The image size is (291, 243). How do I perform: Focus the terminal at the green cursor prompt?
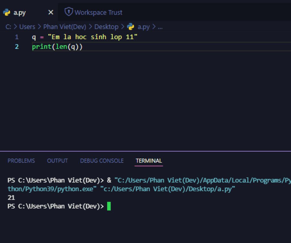click(x=109, y=206)
